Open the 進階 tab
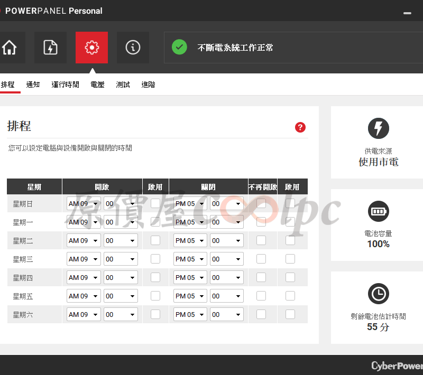 148,85
